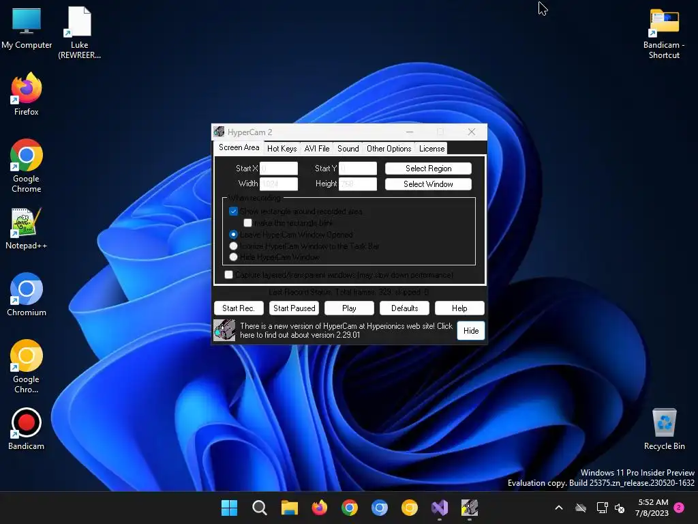Launch Chrome Canary from the taskbar

tap(410, 508)
